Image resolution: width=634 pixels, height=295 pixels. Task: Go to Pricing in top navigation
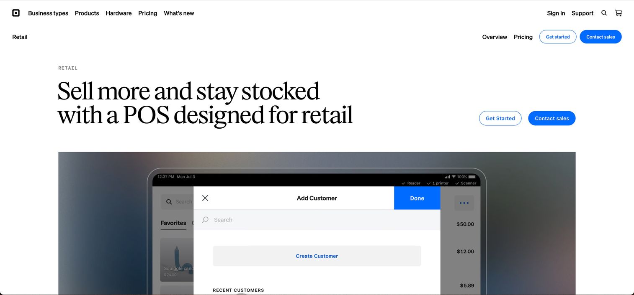click(148, 13)
